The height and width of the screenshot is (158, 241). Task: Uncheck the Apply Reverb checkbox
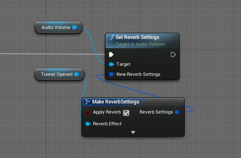click(x=126, y=113)
